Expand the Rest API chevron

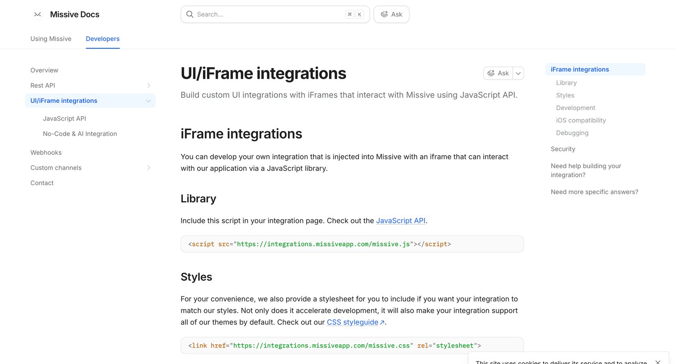click(x=149, y=85)
